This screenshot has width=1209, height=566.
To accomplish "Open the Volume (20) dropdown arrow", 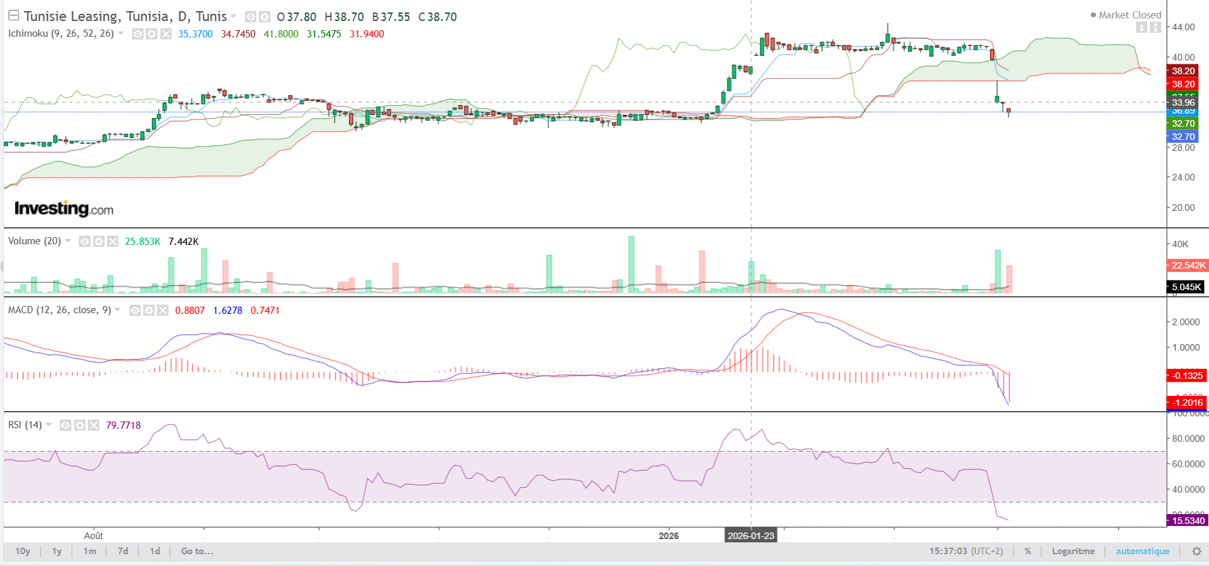I will click(68, 241).
